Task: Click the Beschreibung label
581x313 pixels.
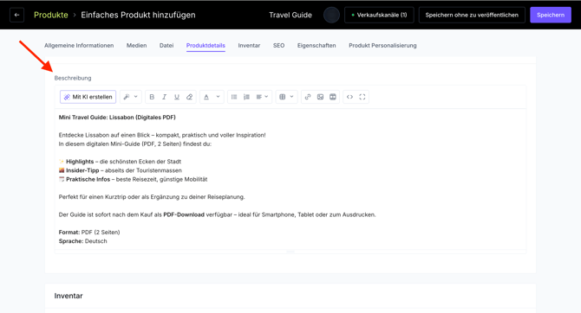Action: click(x=73, y=78)
